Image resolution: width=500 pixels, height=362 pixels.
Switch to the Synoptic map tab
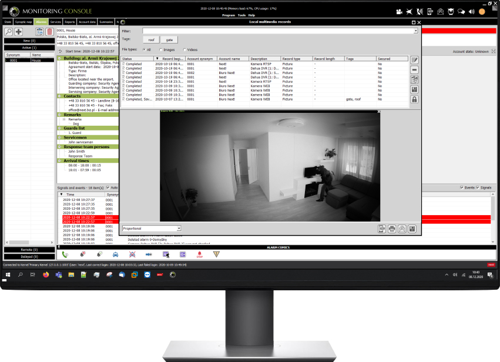tap(24, 22)
